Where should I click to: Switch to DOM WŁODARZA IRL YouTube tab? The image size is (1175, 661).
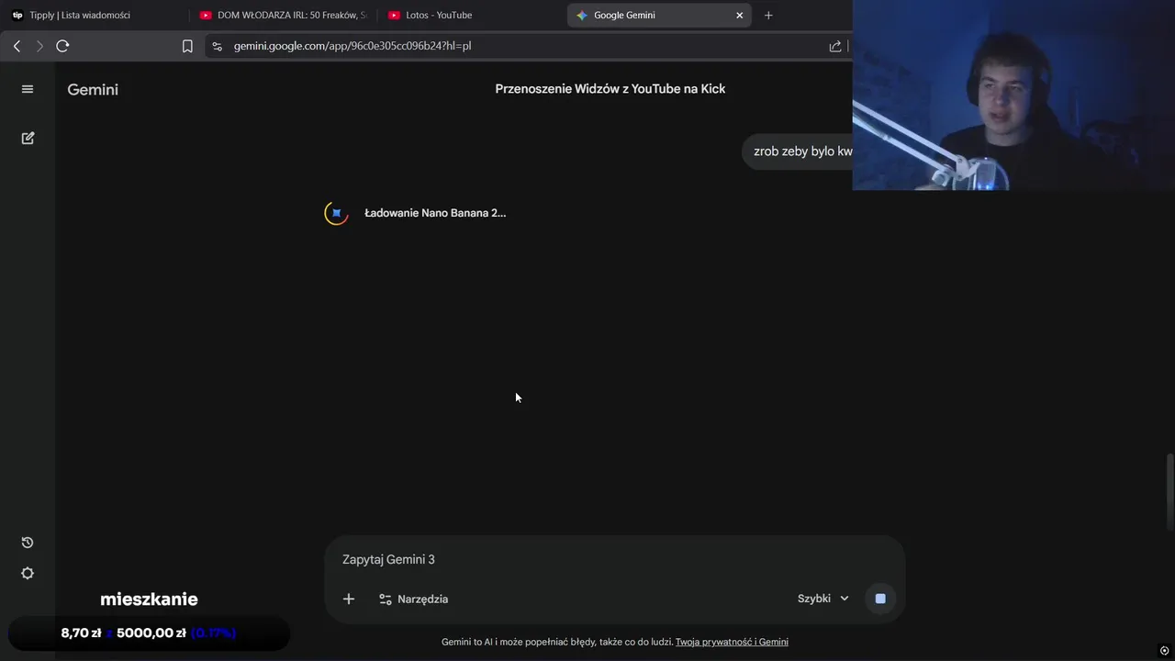(284, 15)
